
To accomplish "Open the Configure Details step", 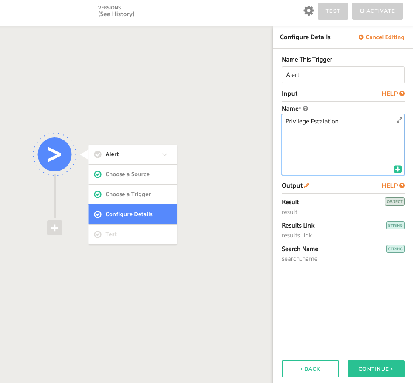I will (129, 214).
